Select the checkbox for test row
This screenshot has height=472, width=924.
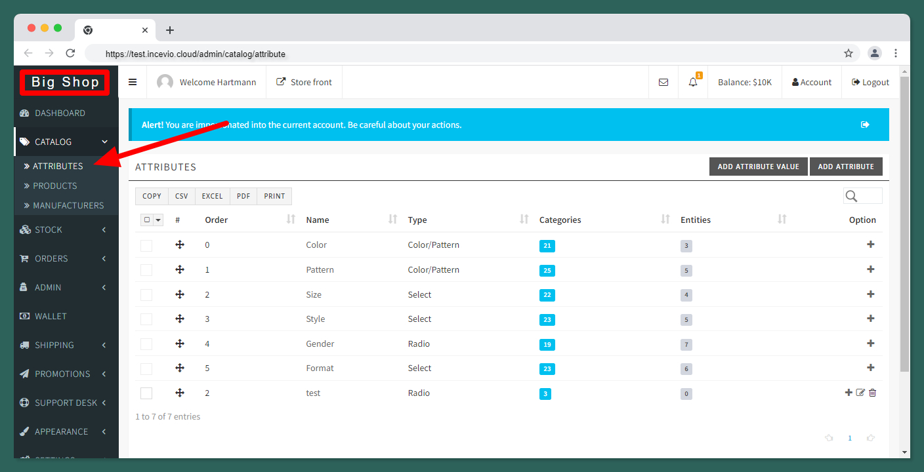(146, 393)
